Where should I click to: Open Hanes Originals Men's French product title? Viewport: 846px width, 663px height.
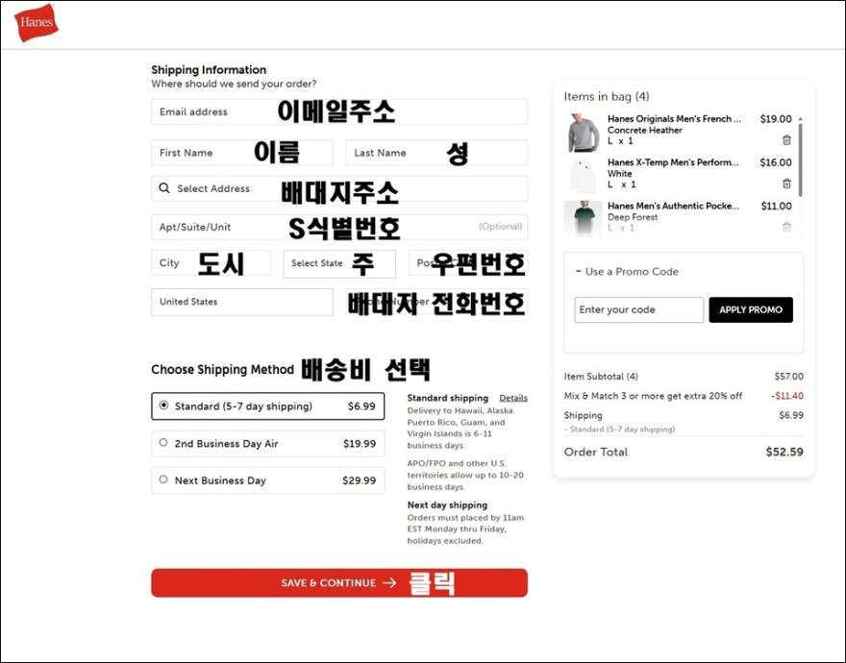point(674,119)
